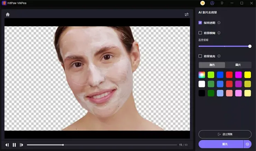Click the video progress bar knob

pyautogui.click(x=63, y=145)
